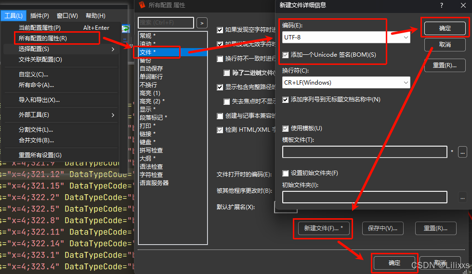
Task: Click the 新建文件(F)... button
Action: (x=323, y=228)
